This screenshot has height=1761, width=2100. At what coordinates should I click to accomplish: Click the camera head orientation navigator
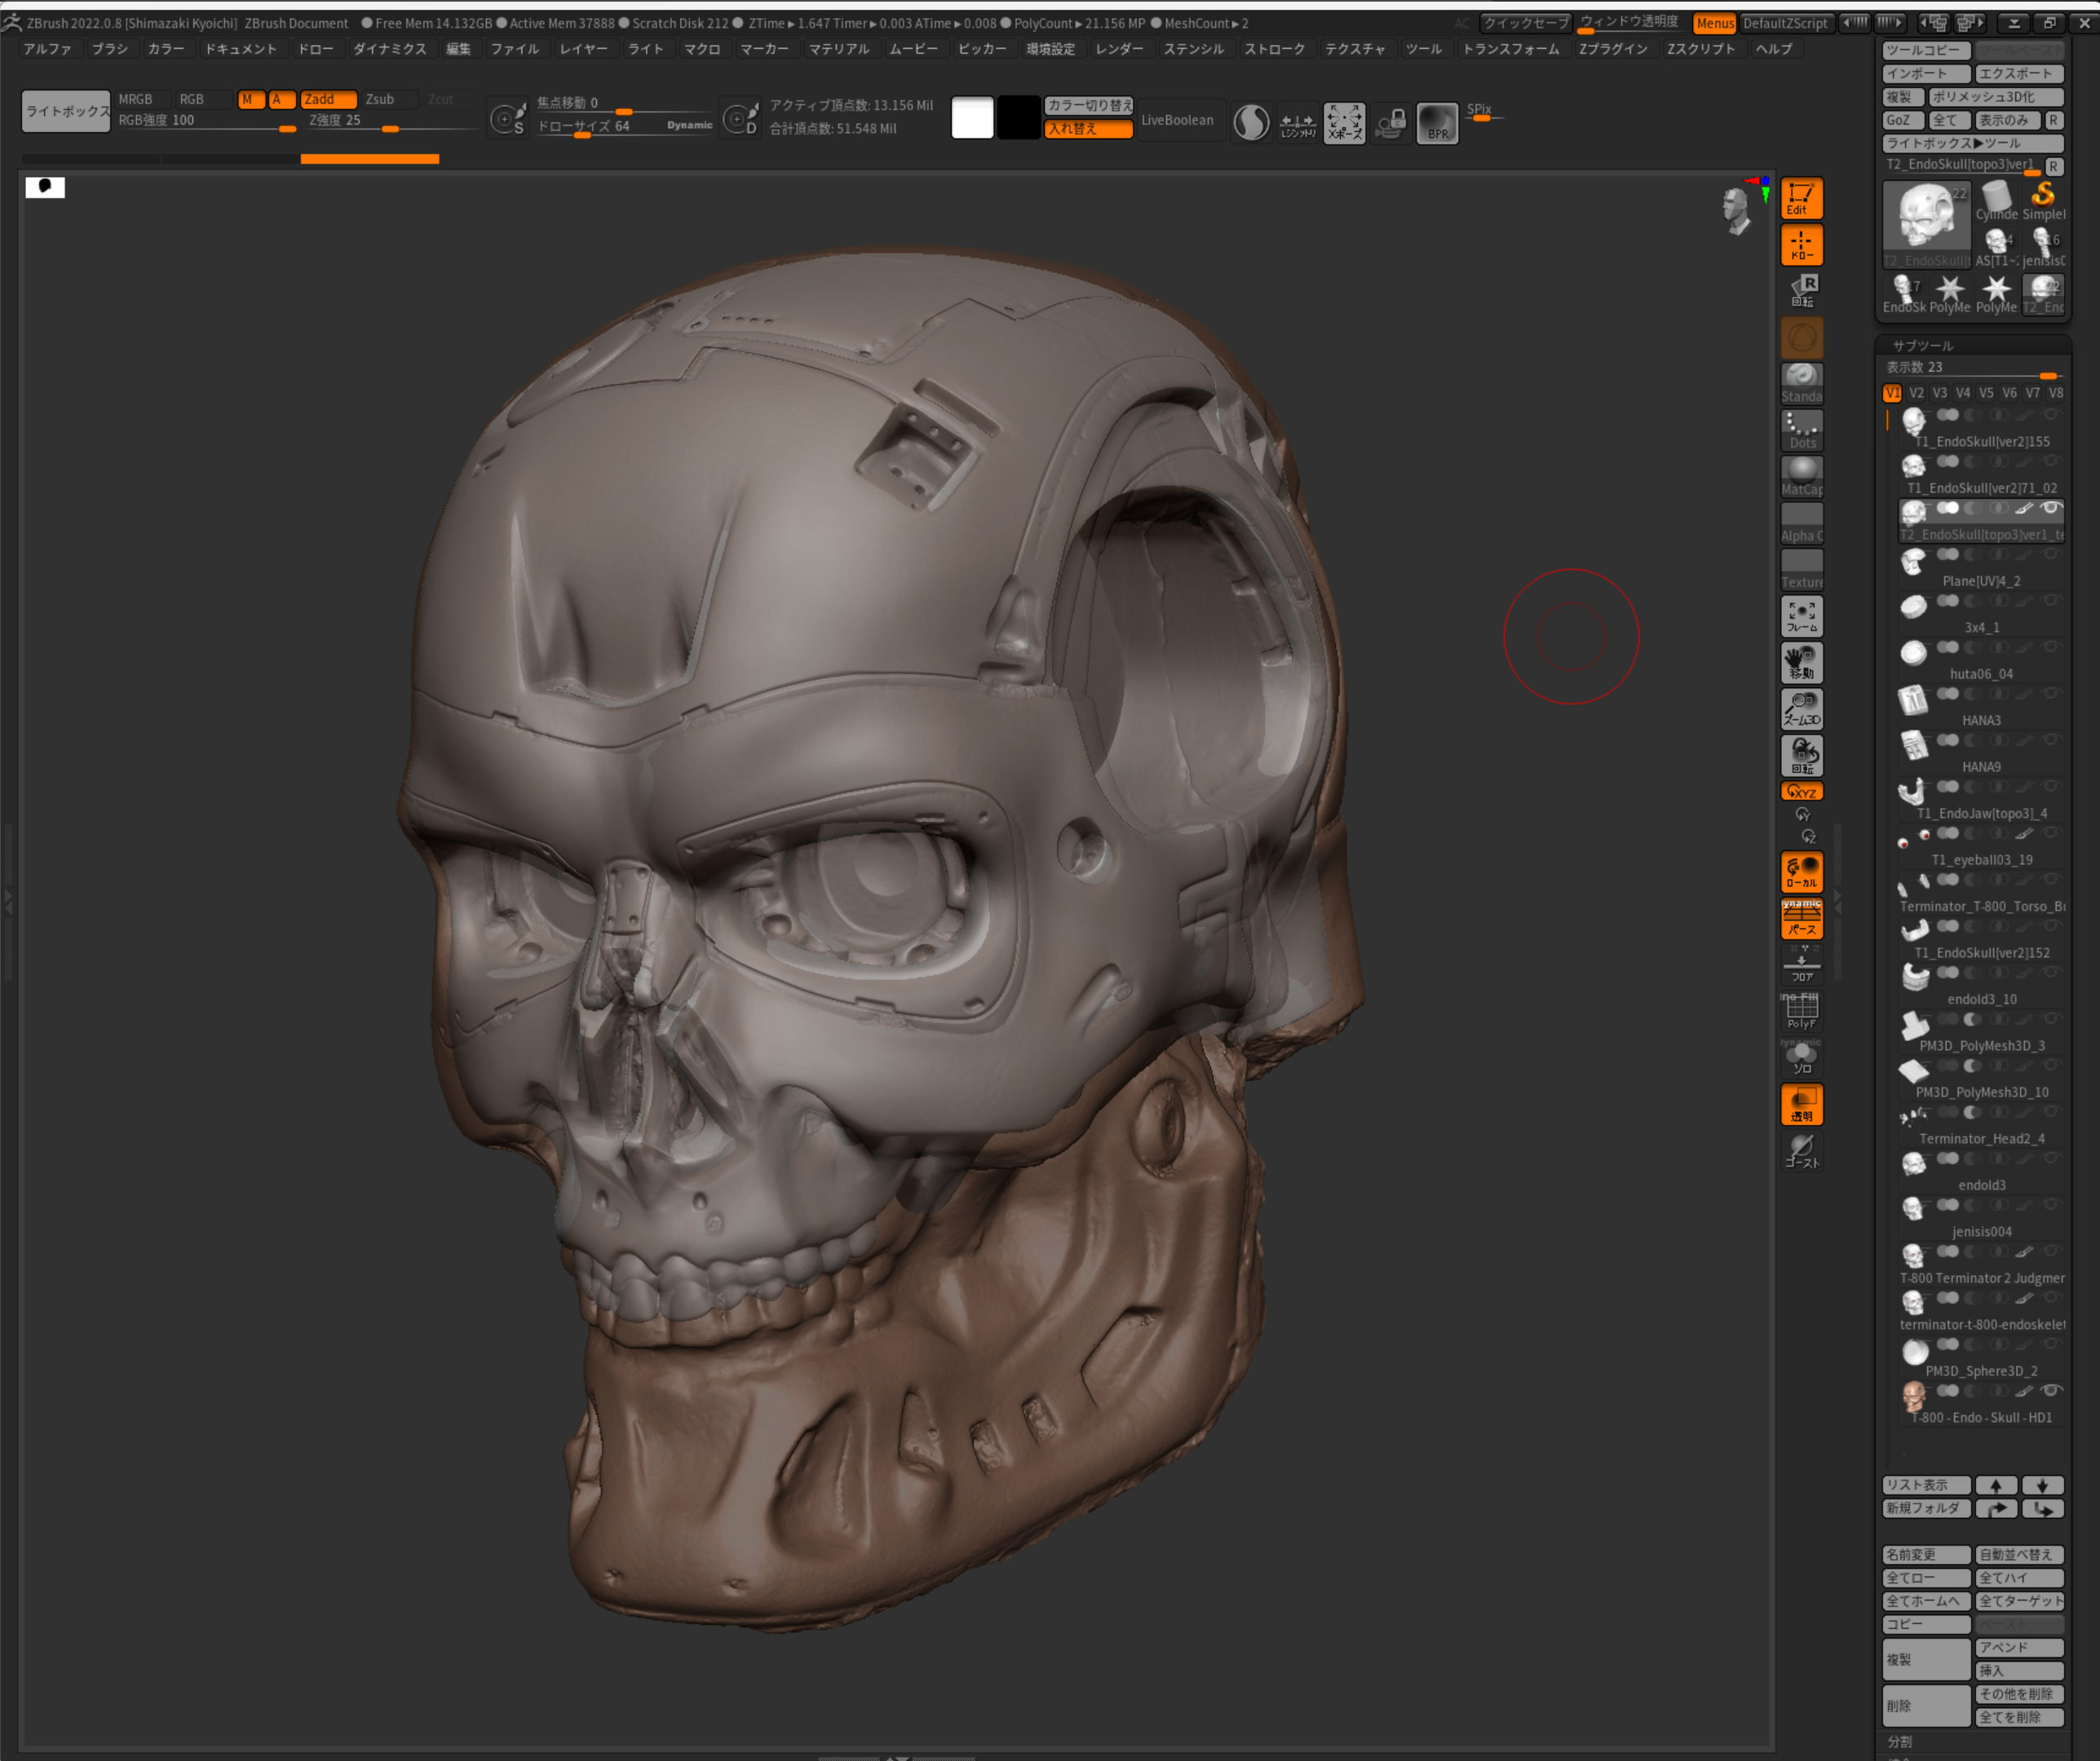pyautogui.click(x=1738, y=208)
